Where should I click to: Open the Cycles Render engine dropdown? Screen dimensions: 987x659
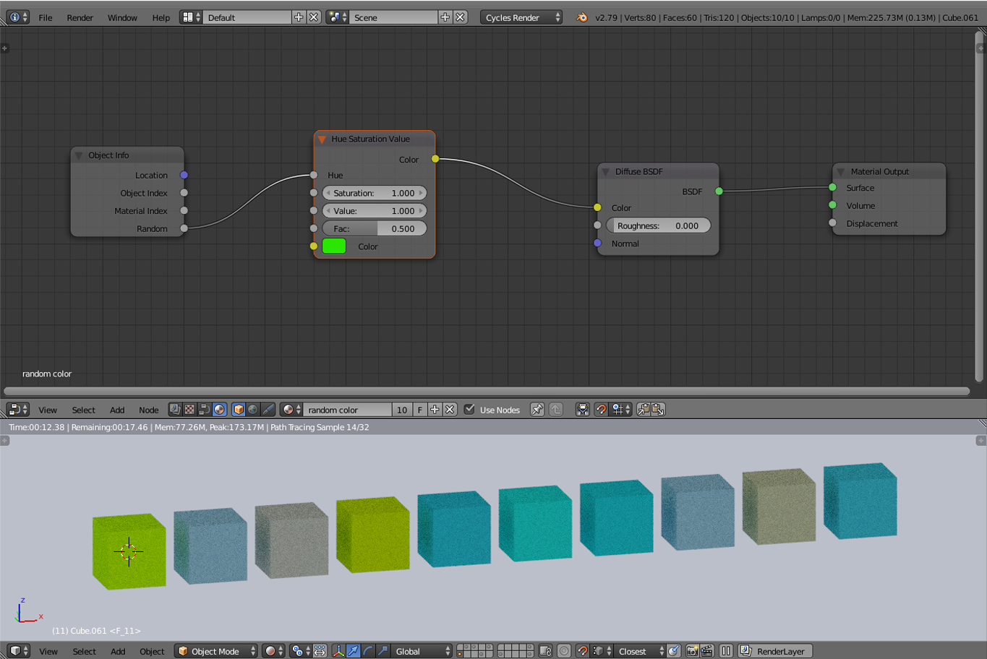point(521,17)
